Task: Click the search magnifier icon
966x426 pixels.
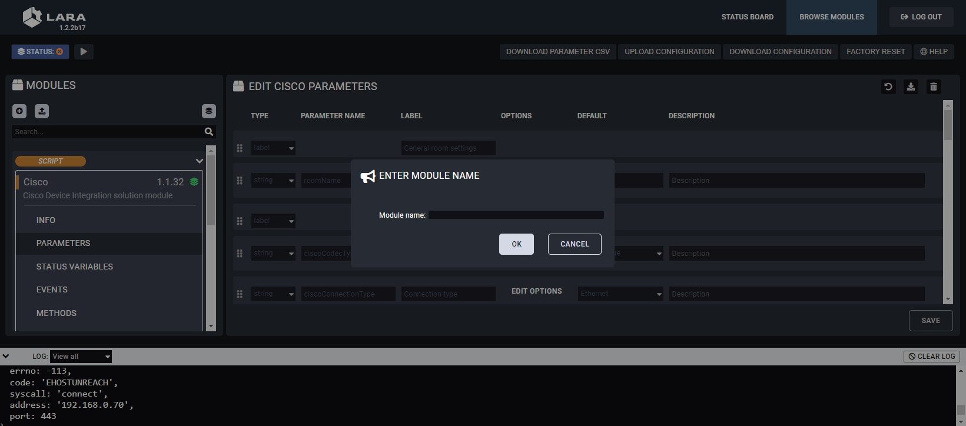Action: pyautogui.click(x=208, y=132)
